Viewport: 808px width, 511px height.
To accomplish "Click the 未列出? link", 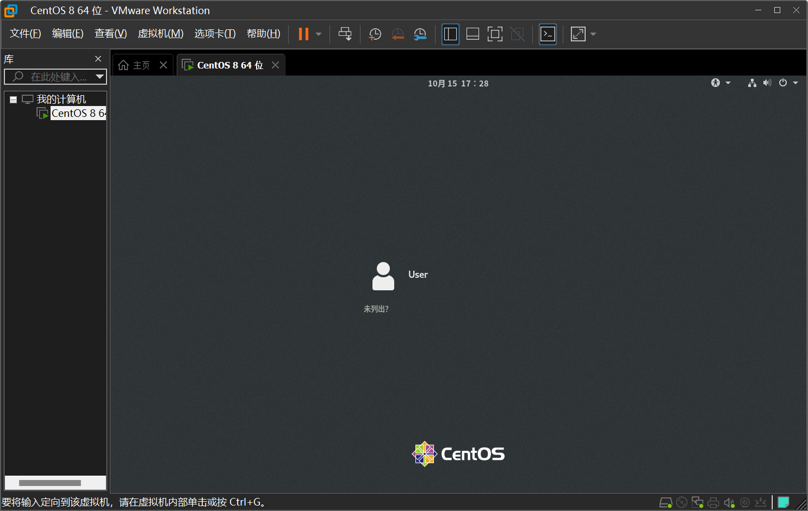I will [x=376, y=309].
